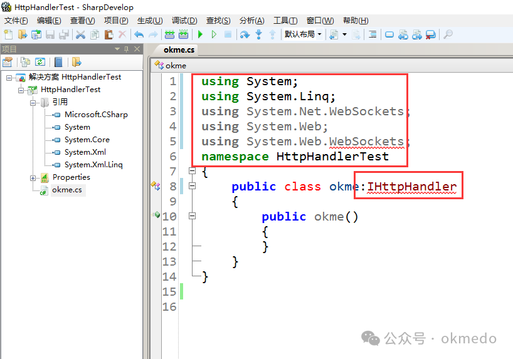Select the System.Xml.Linq reference

click(x=93, y=165)
